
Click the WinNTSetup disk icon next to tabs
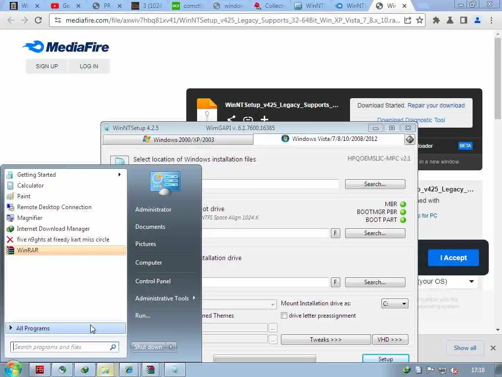pos(410,139)
